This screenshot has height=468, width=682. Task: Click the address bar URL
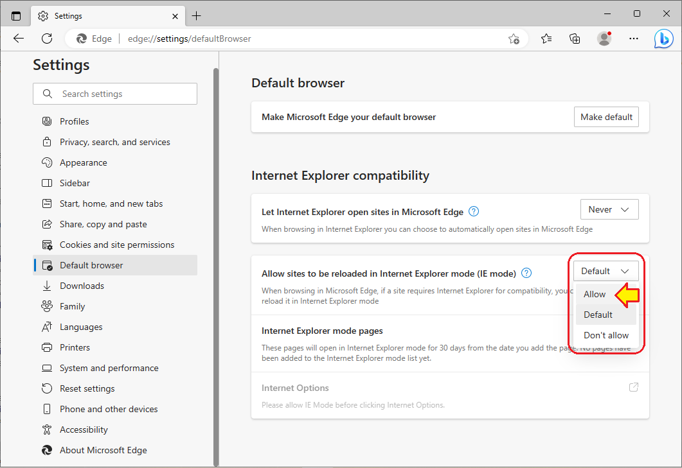pyautogui.click(x=189, y=39)
